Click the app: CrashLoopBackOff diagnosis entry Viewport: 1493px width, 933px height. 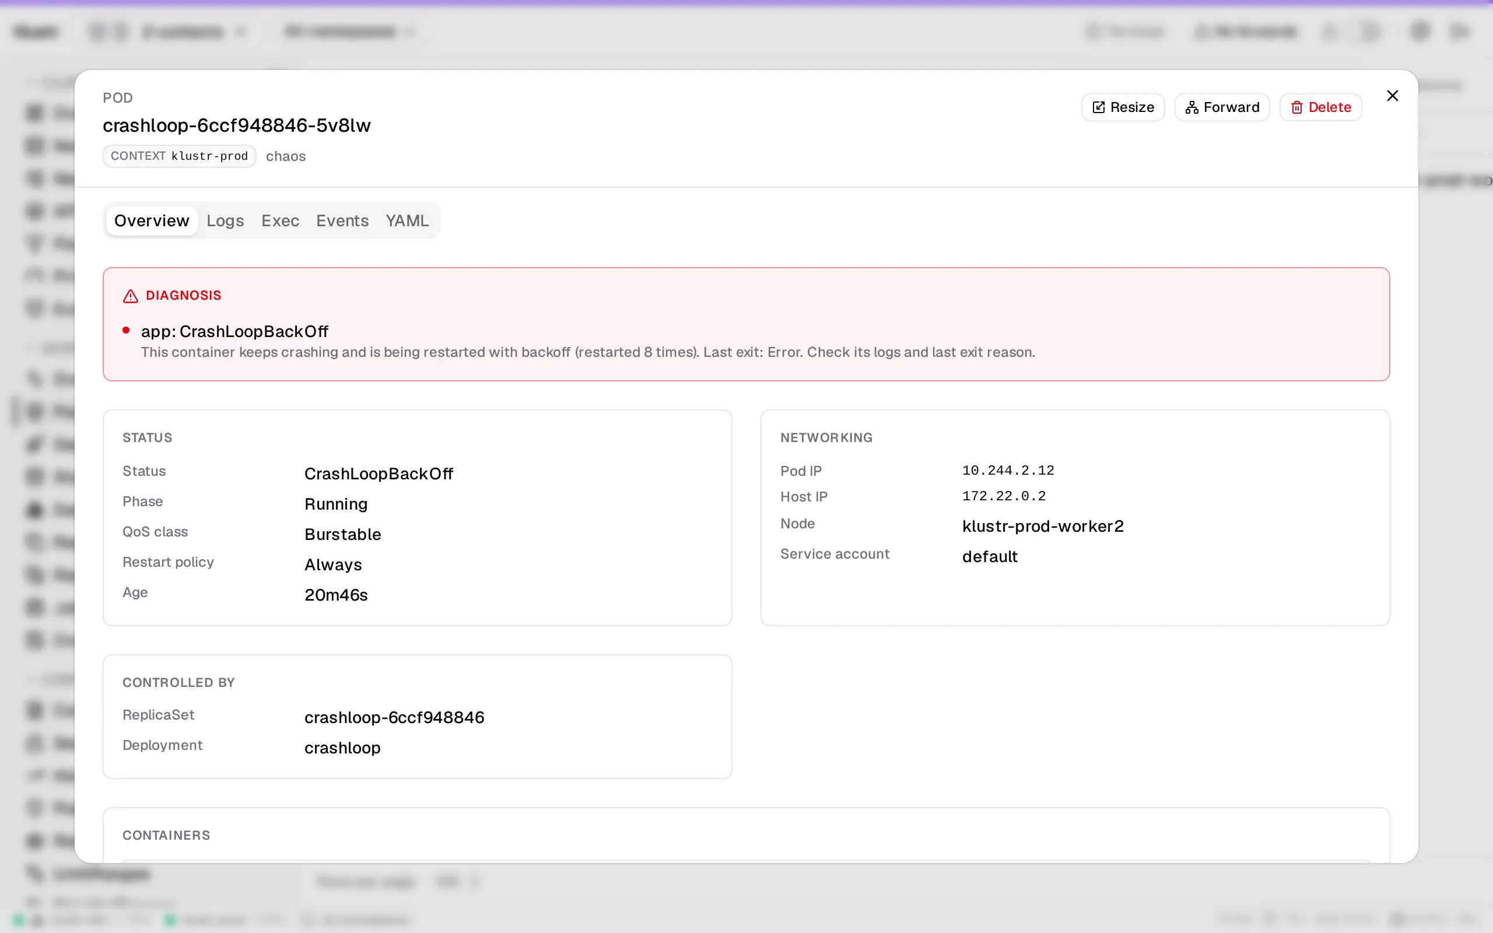tap(234, 331)
